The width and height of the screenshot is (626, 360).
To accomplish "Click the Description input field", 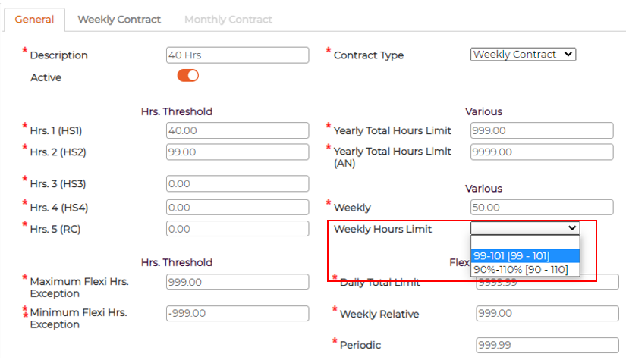I will (x=238, y=55).
